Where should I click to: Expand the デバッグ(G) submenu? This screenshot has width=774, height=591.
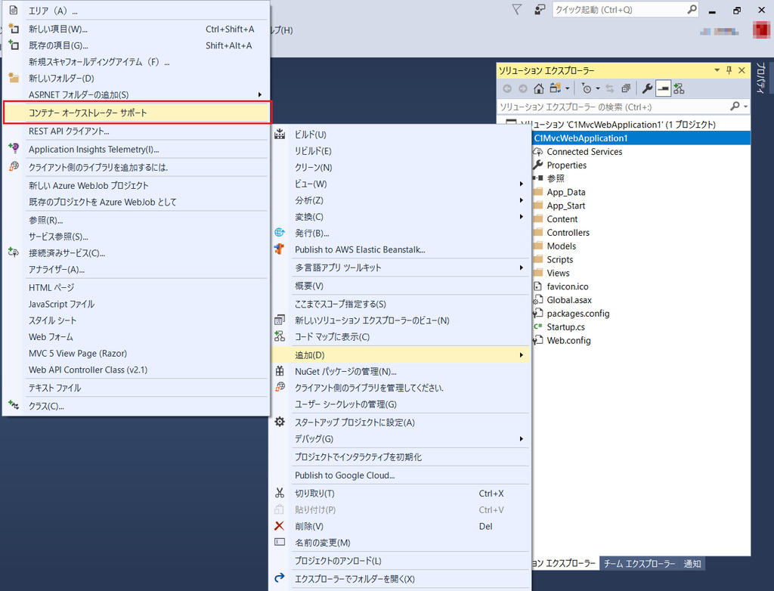401,438
